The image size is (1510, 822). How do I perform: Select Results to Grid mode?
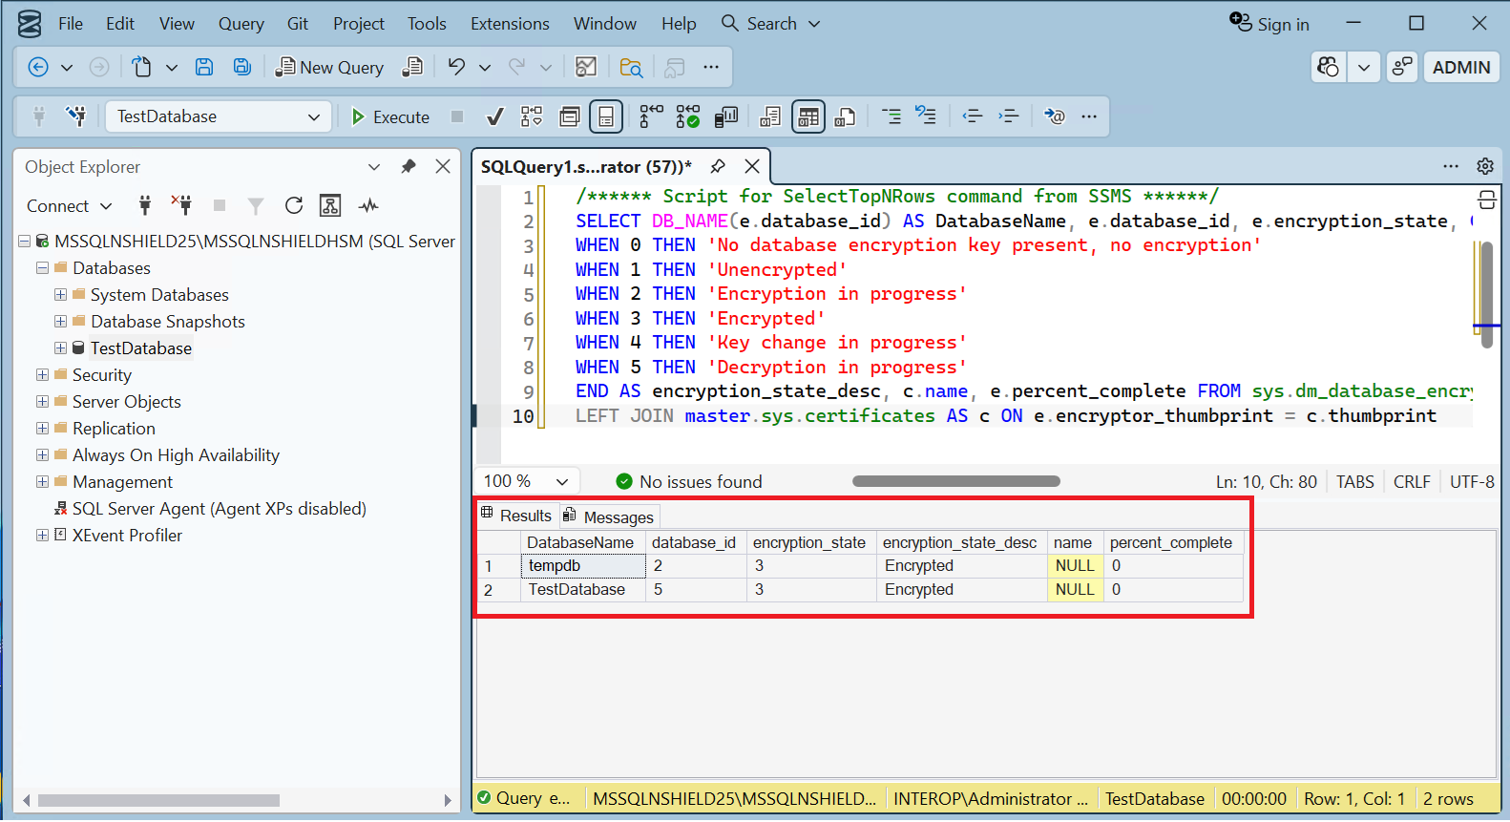pyautogui.click(x=808, y=116)
